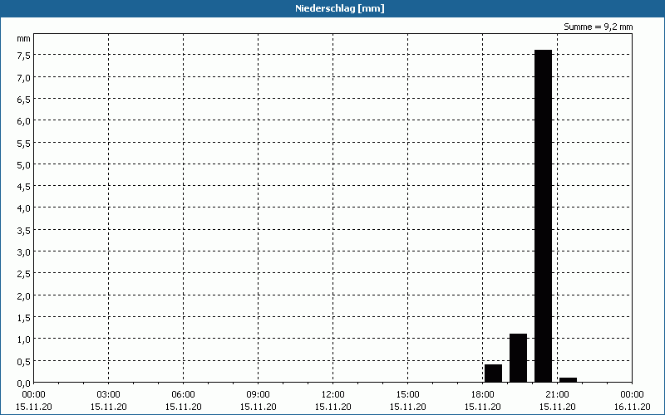Click the 06:00 time axis label
This screenshot has height=415, width=665.
pyautogui.click(x=183, y=395)
